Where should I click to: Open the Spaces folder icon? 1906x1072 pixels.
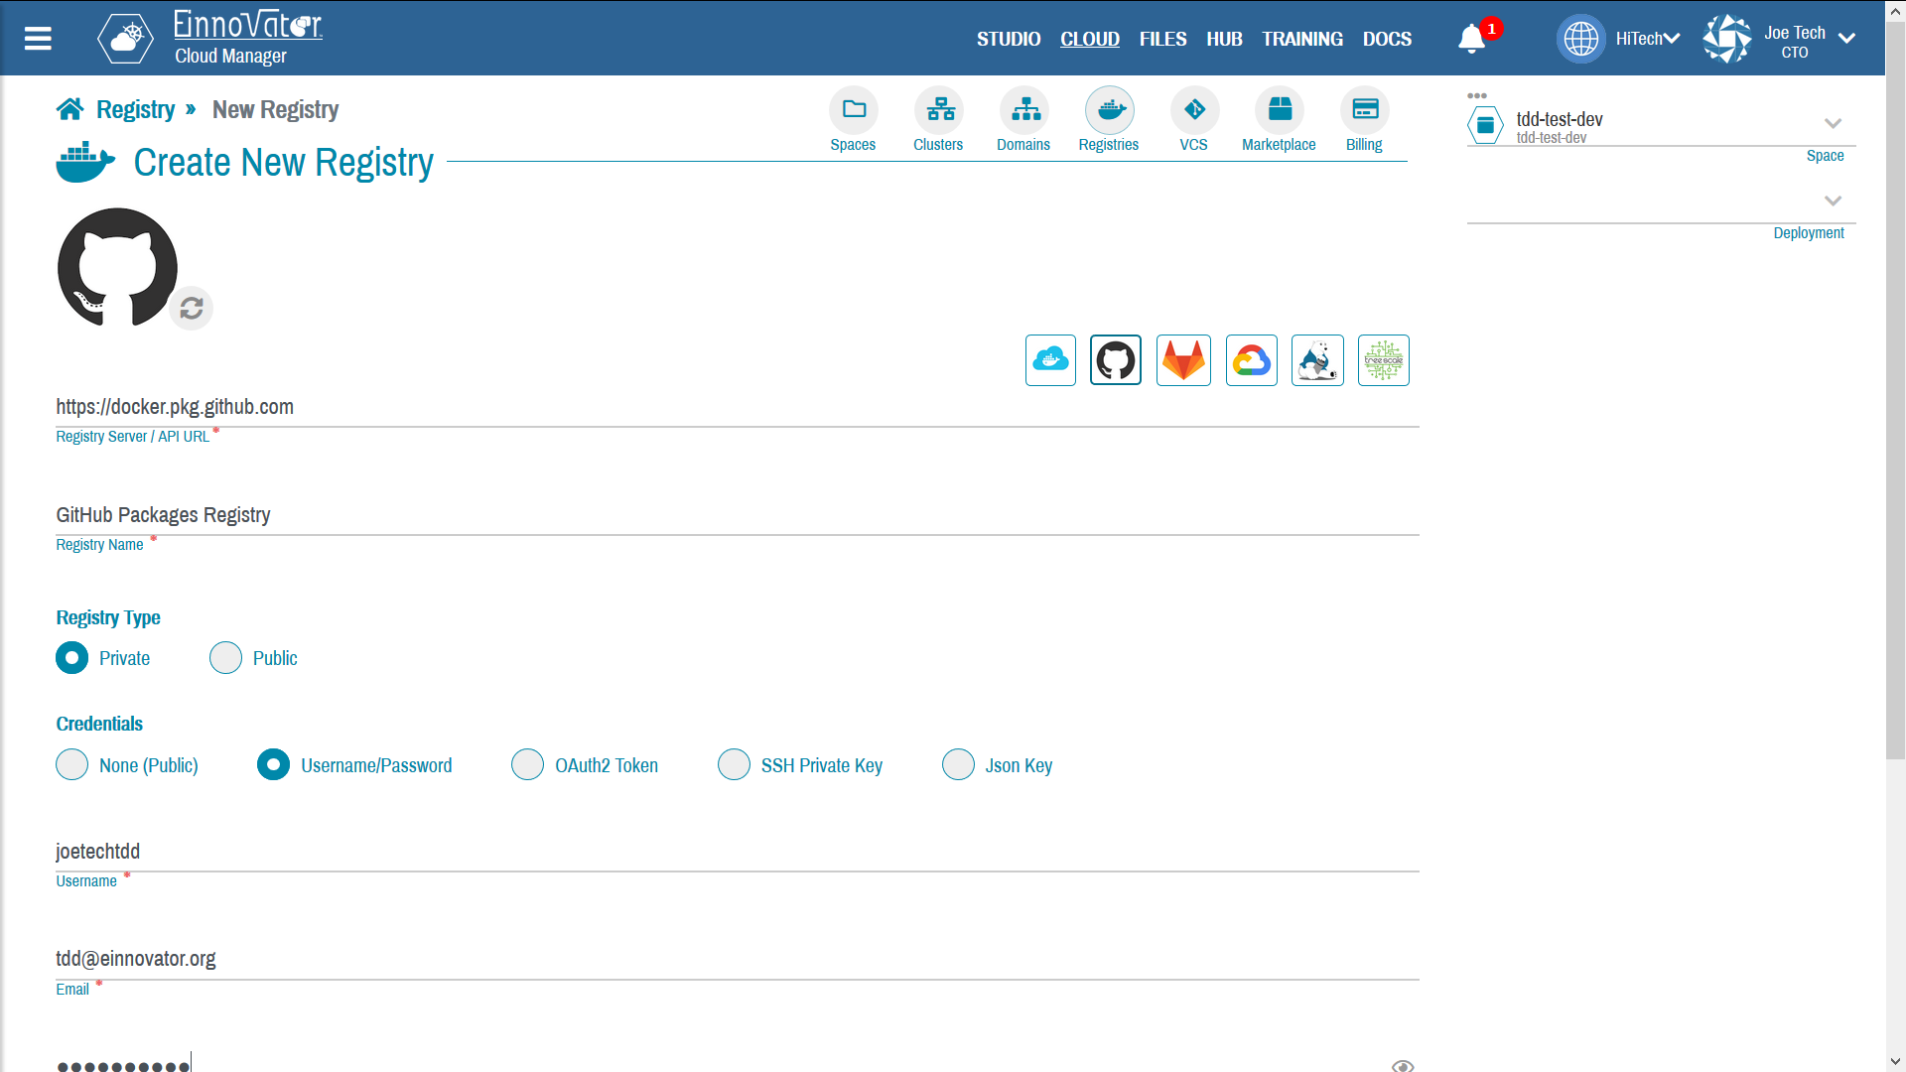click(x=854, y=109)
